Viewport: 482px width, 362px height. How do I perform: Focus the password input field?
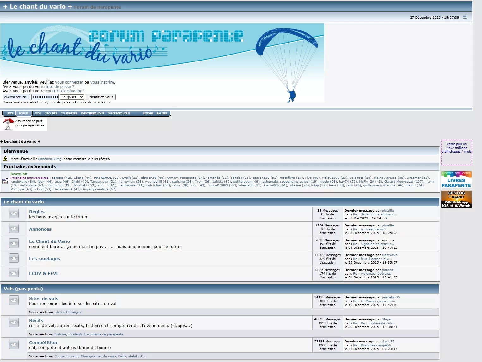(45, 97)
